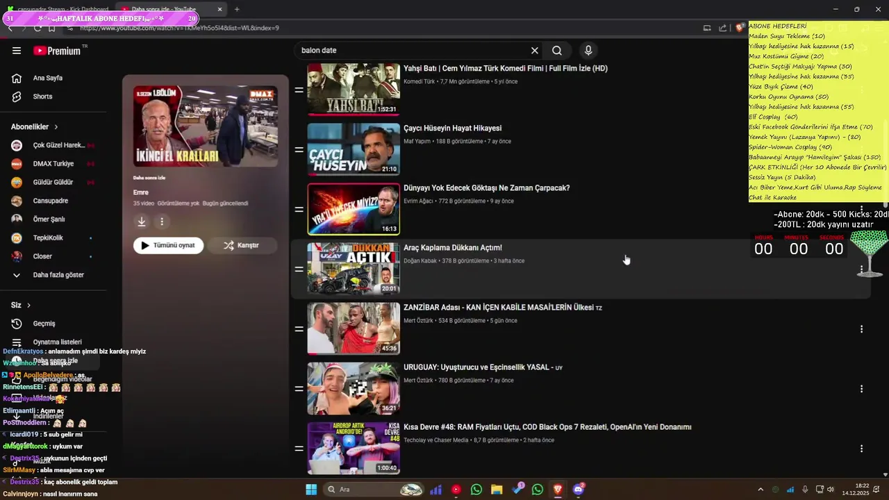Expand the Abonelikler section chevron
The width and height of the screenshot is (889, 500).
(x=56, y=127)
